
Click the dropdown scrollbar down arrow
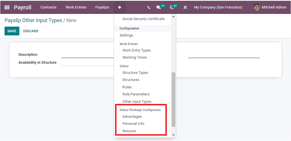[174, 135]
